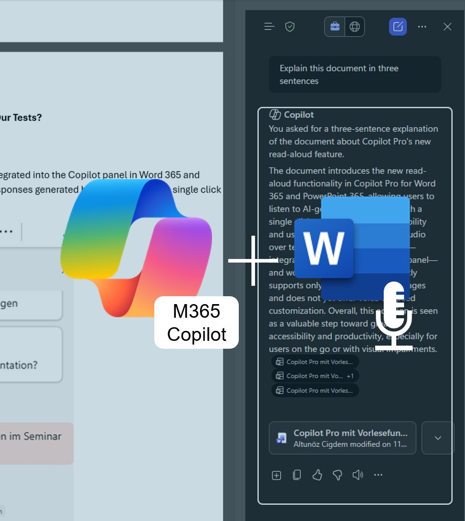Open the Copilot chat history menu
This screenshot has width=465, height=521.
(269, 27)
